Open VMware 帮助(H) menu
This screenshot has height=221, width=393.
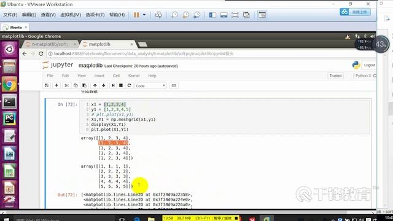pyautogui.click(x=117, y=15)
